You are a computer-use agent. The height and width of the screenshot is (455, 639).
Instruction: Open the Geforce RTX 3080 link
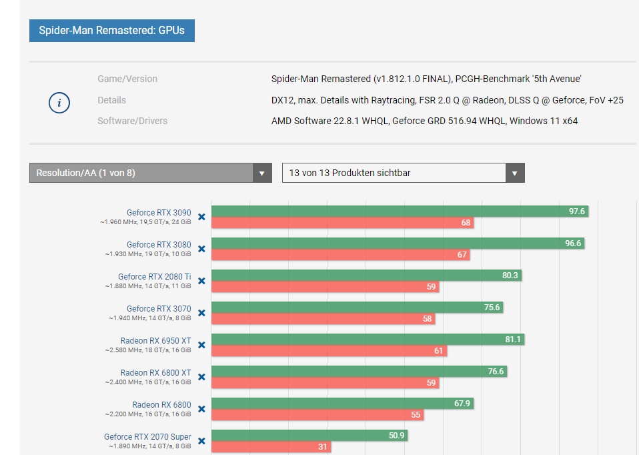159,245
